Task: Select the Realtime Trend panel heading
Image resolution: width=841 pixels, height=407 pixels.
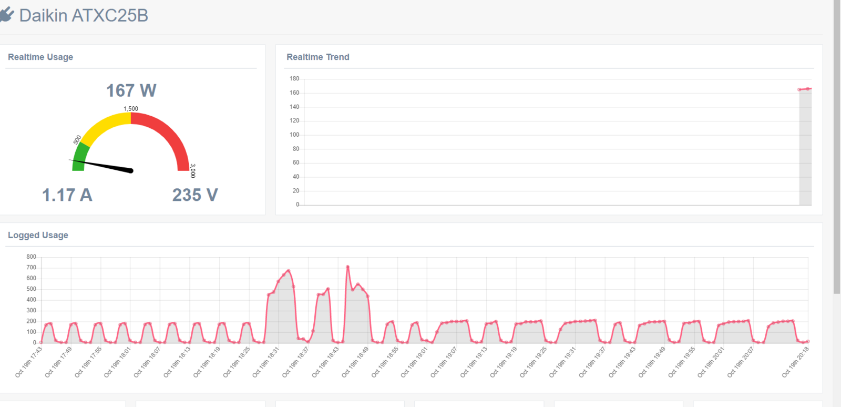Action: (x=318, y=57)
